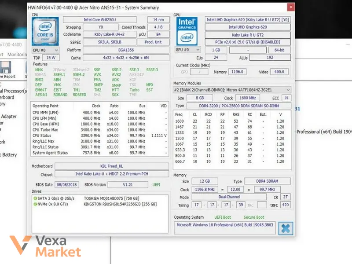The height and width of the screenshot is (264, 352).
Task: Click the Intel Graphics GPU logo
Action: coord(187,31)
